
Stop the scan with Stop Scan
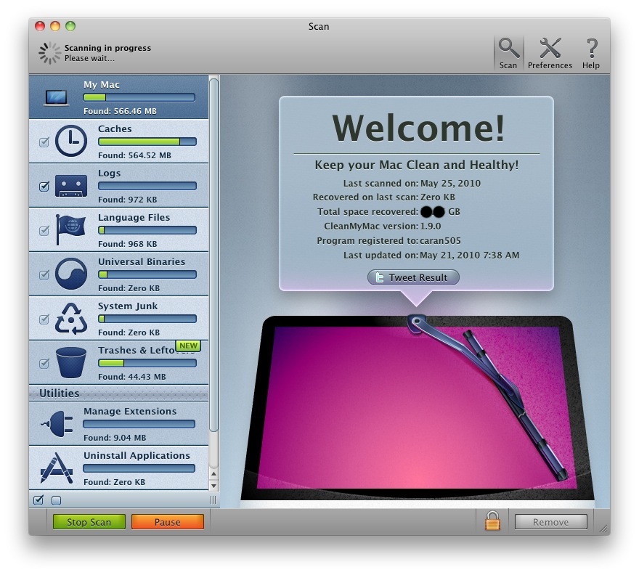89,521
